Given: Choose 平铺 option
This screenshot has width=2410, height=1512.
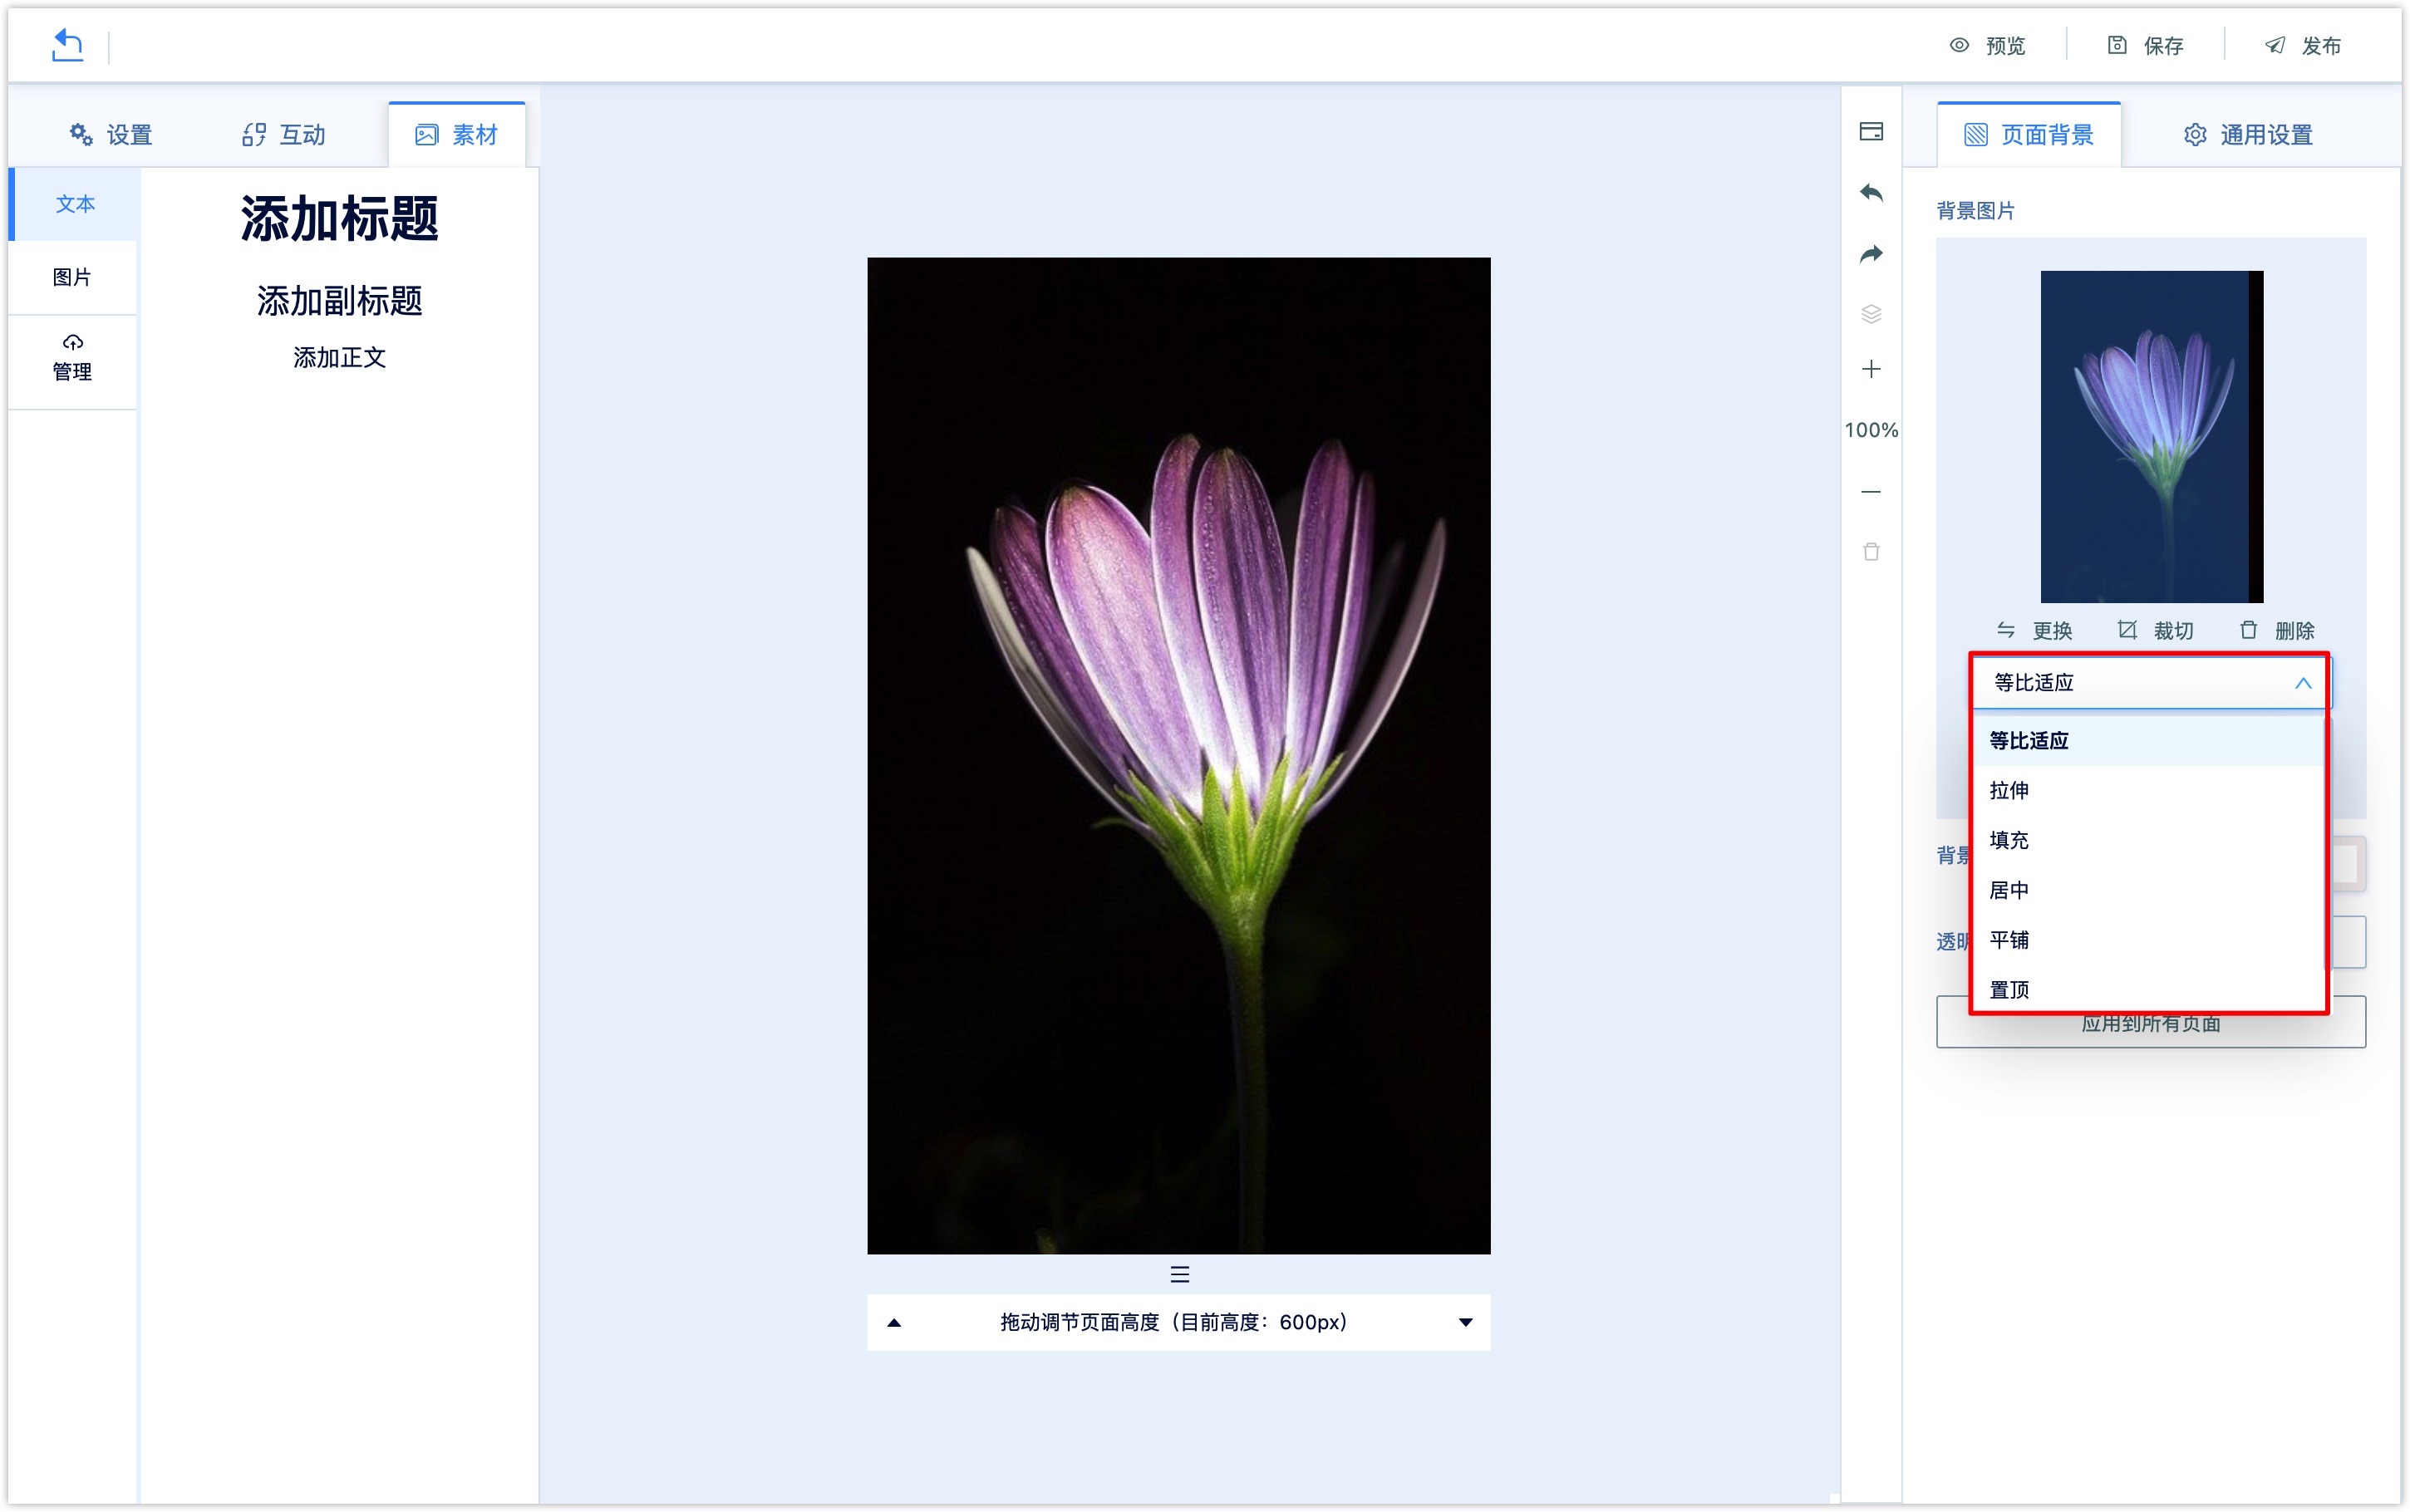Looking at the screenshot, I should point(2148,940).
